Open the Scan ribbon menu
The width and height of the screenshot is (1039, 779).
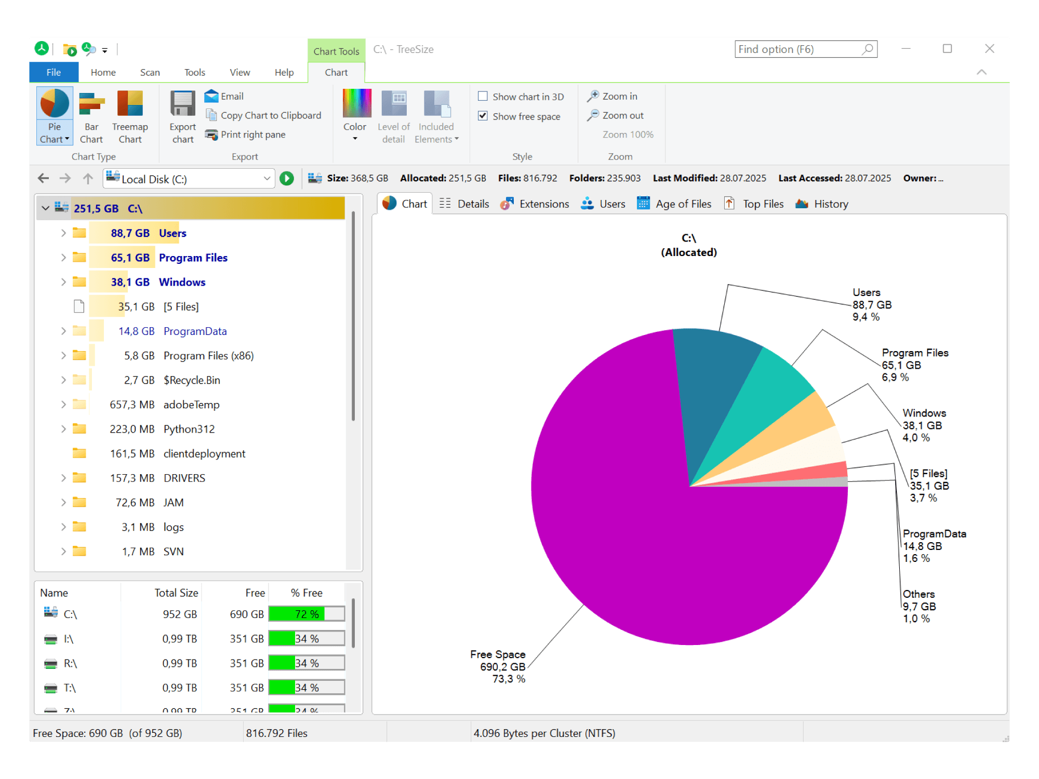pyautogui.click(x=150, y=72)
